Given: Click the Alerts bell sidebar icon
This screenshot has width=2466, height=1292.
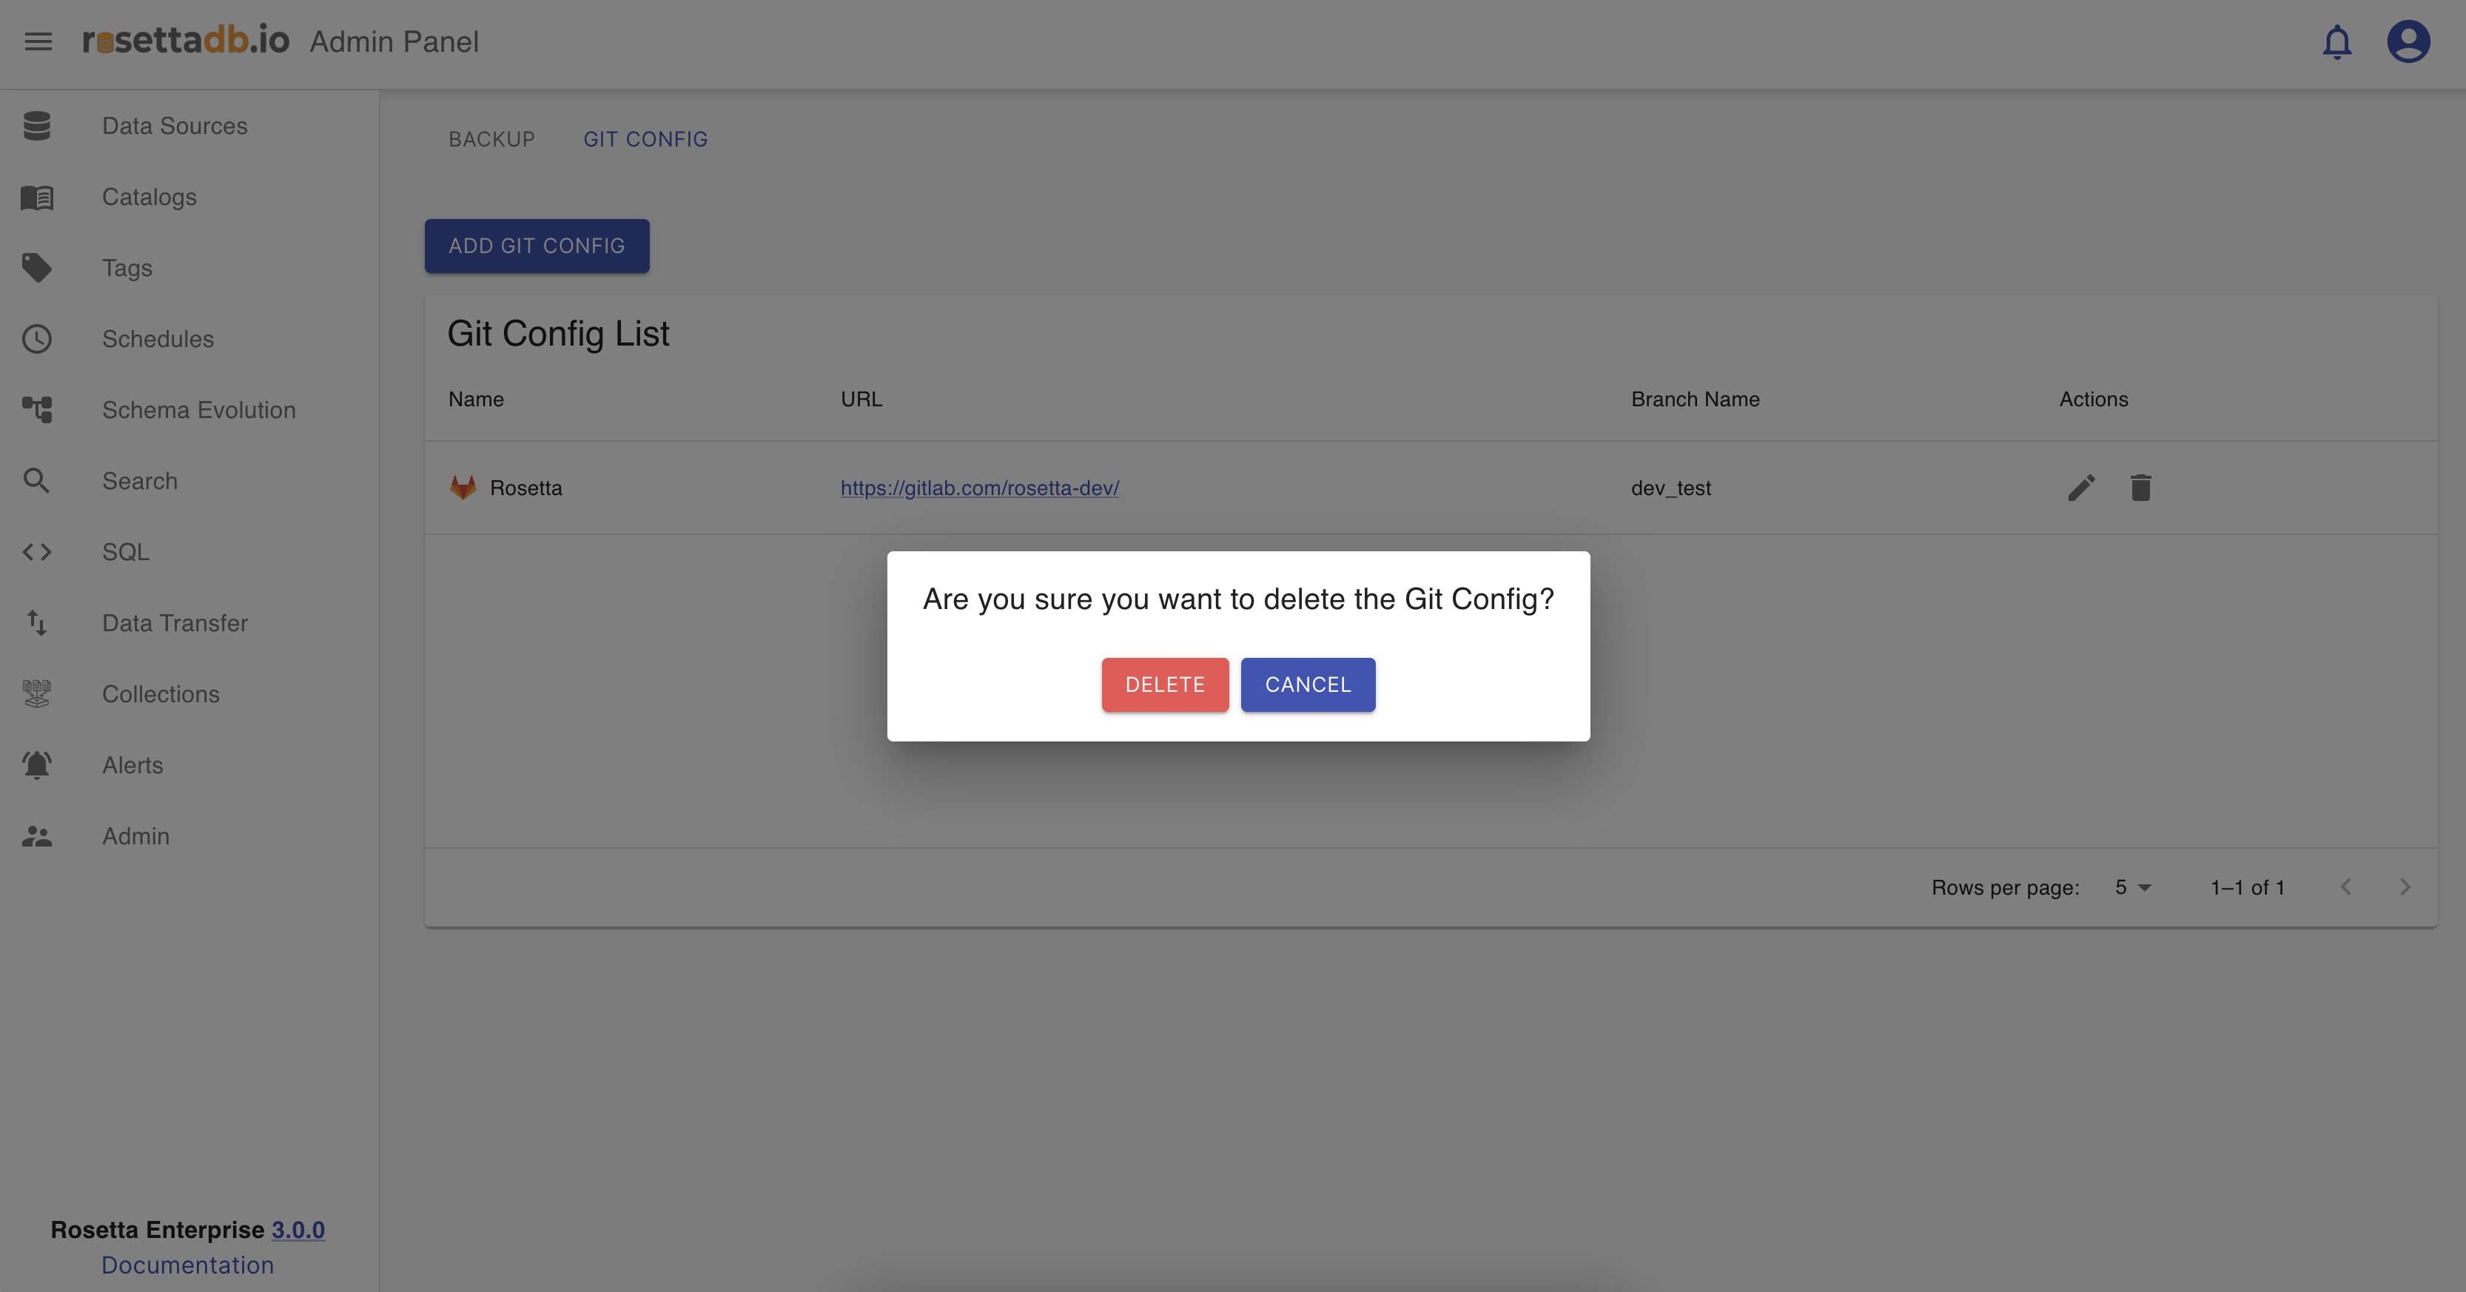Looking at the screenshot, I should coord(37,764).
